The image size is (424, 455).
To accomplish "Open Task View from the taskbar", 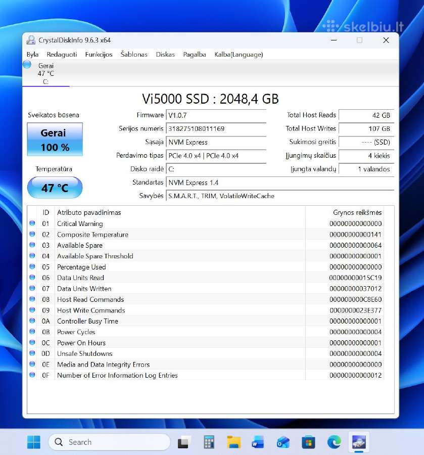I will pos(184,442).
